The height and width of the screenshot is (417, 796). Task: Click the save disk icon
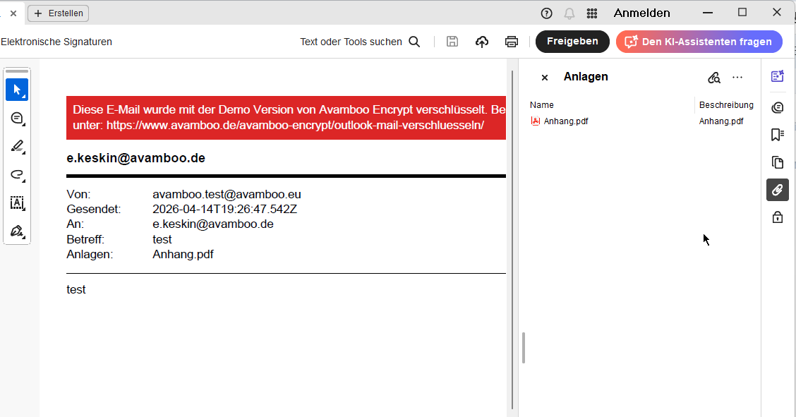click(x=452, y=42)
